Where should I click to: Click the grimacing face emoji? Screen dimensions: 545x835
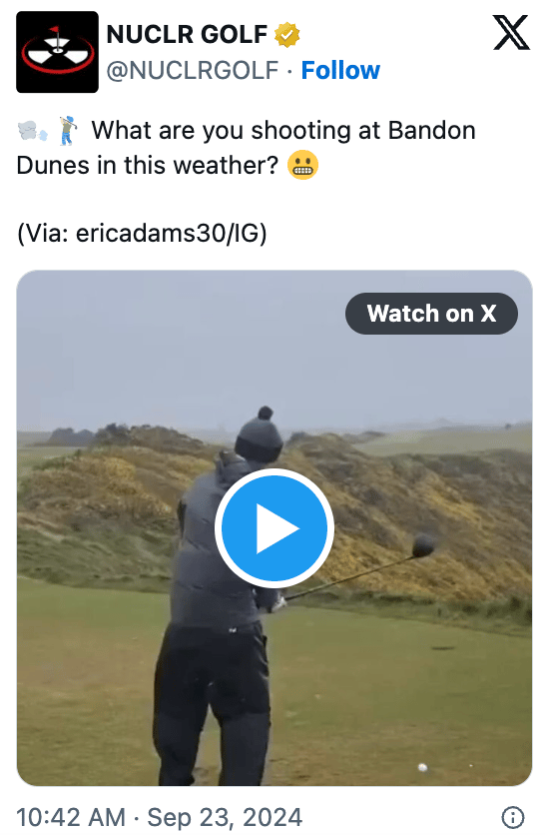tap(302, 165)
